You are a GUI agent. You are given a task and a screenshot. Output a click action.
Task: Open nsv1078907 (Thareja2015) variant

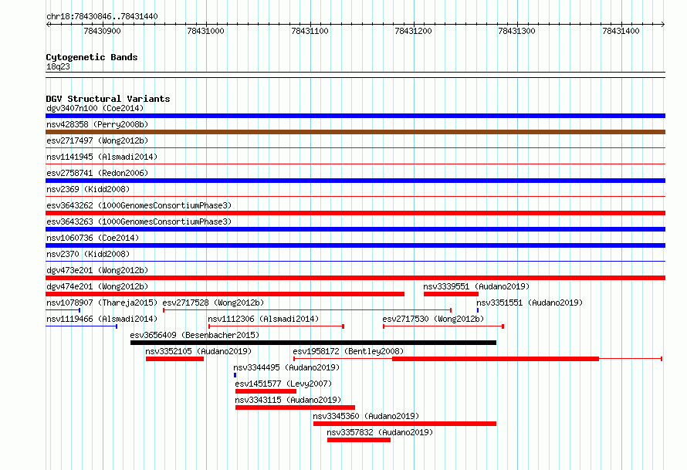(x=102, y=303)
